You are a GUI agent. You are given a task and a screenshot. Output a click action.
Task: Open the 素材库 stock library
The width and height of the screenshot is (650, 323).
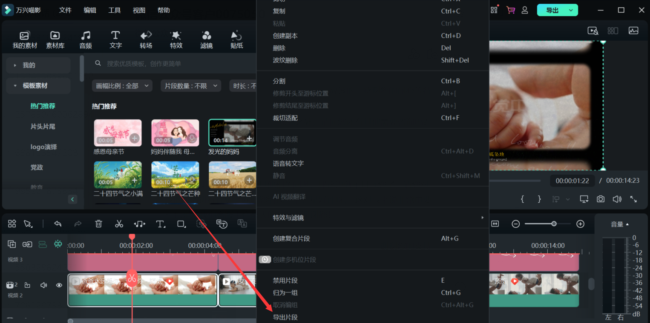(x=55, y=40)
